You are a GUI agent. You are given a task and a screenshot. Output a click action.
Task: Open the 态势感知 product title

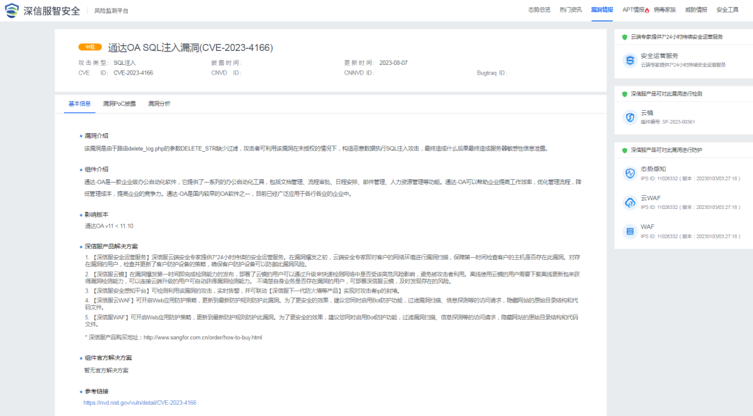(653, 169)
